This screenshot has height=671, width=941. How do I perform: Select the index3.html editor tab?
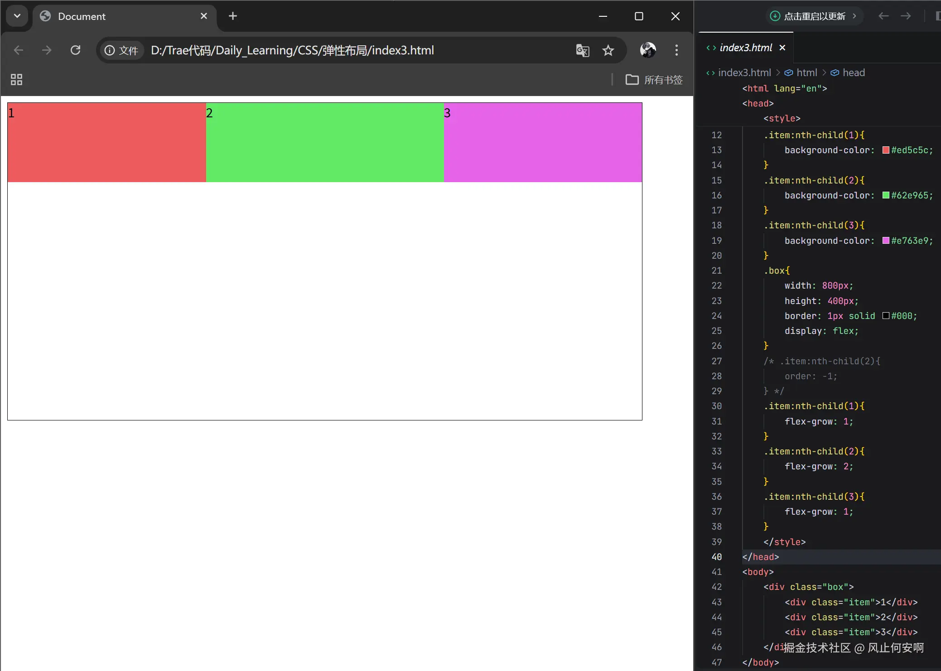click(745, 48)
